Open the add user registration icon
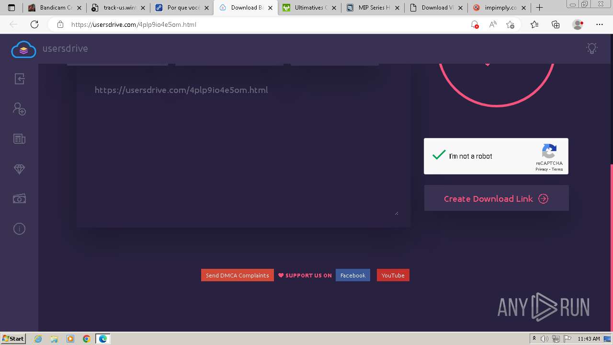This screenshot has width=613, height=345. pyautogui.click(x=19, y=109)
